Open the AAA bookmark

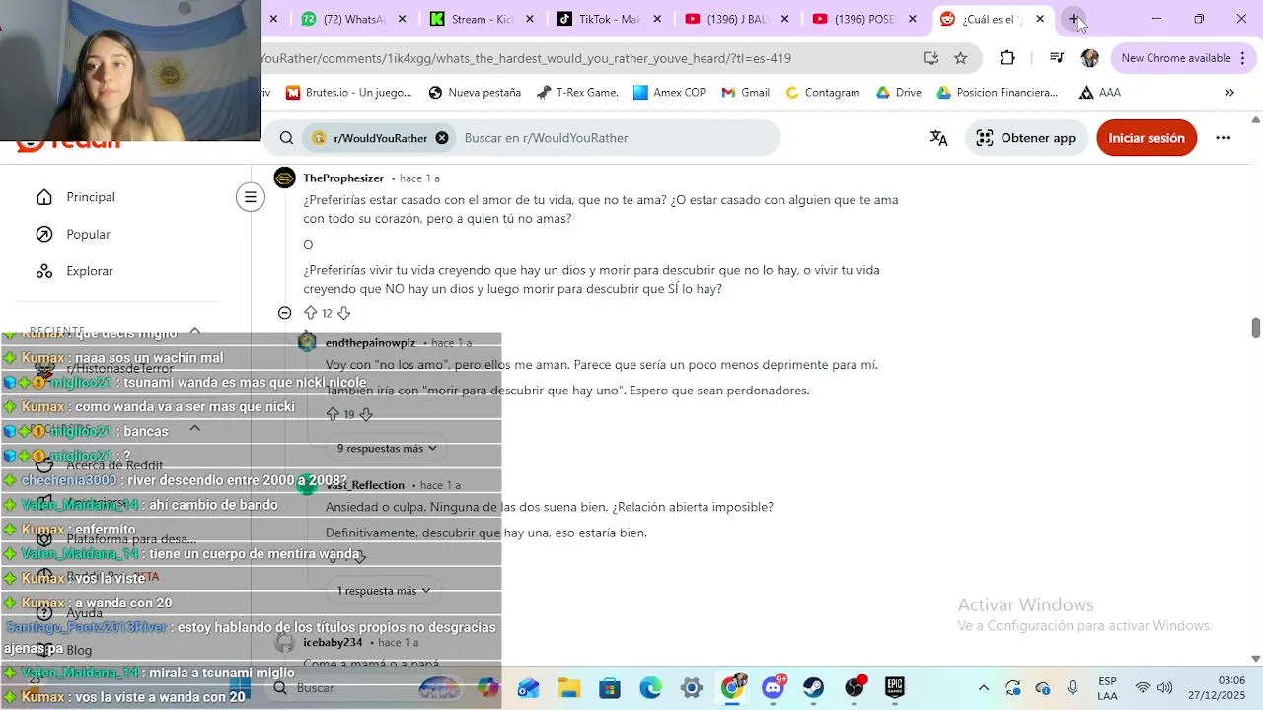point(1099,93)
